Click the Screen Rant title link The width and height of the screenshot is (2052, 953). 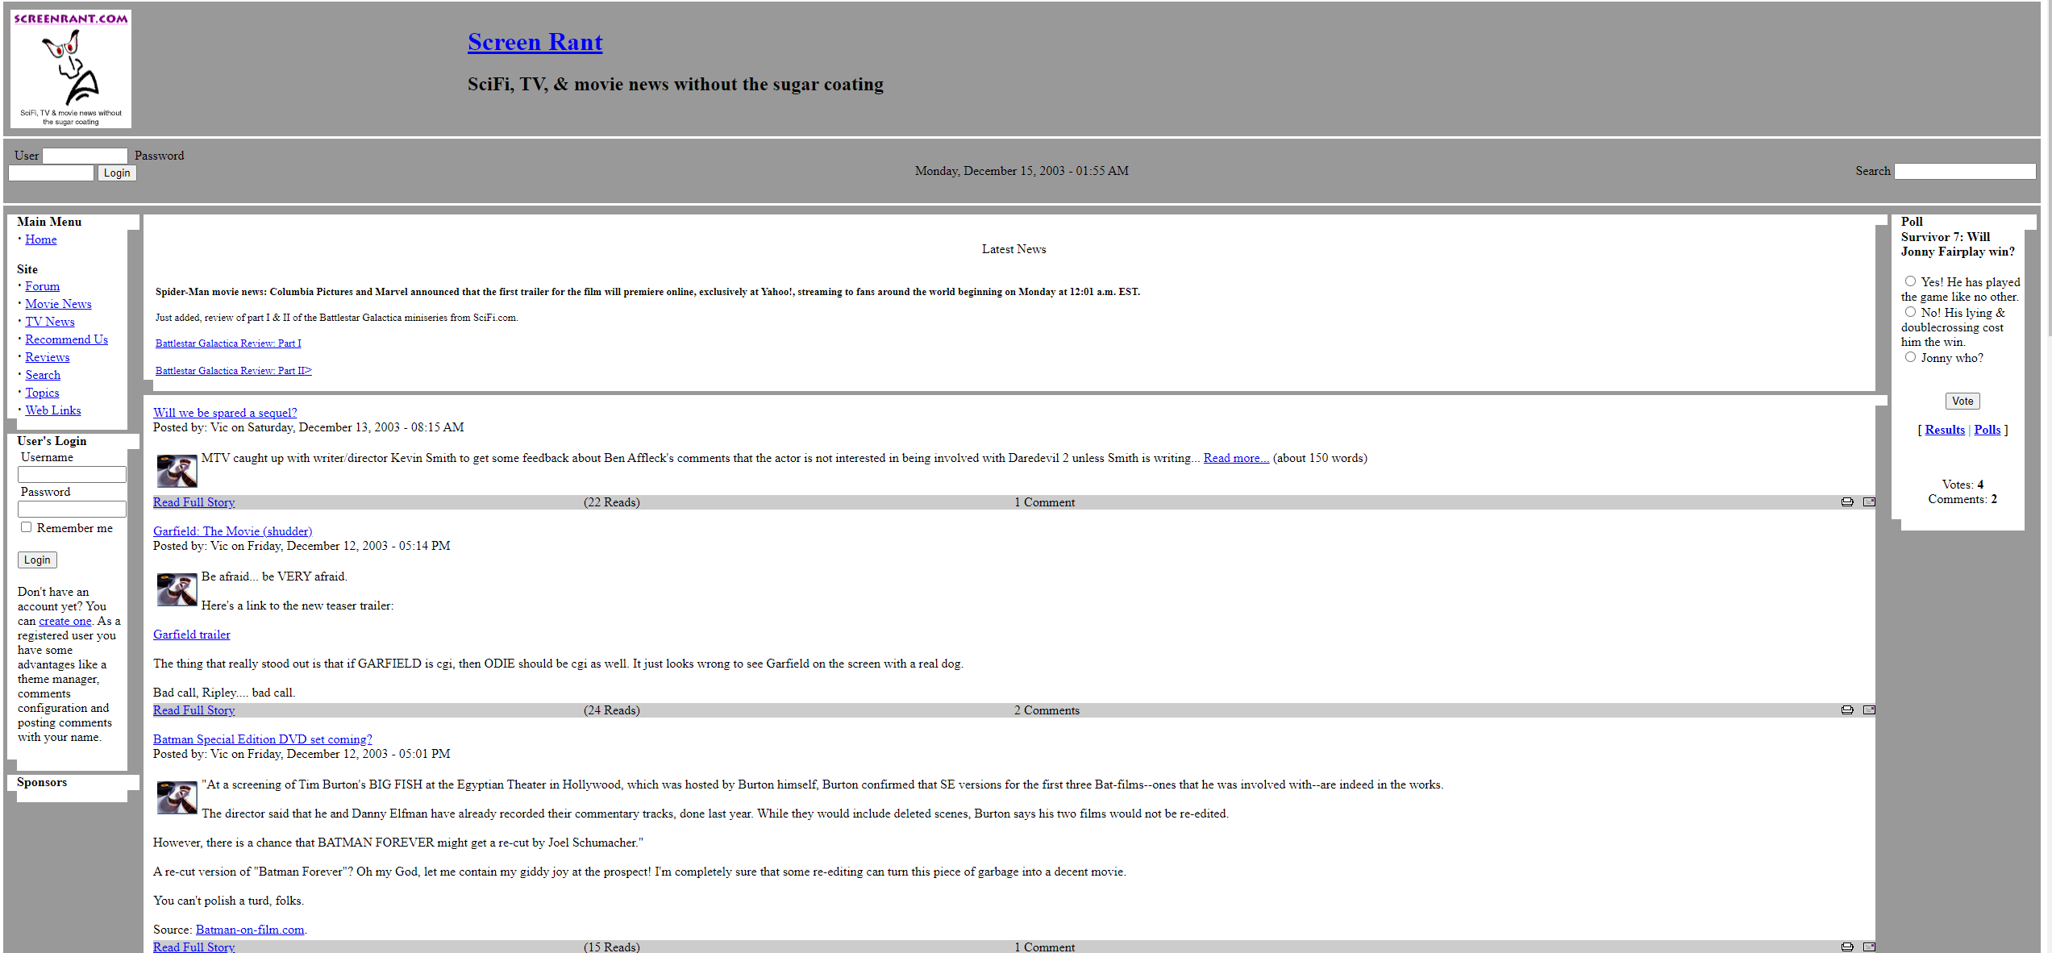coord(535,42)
